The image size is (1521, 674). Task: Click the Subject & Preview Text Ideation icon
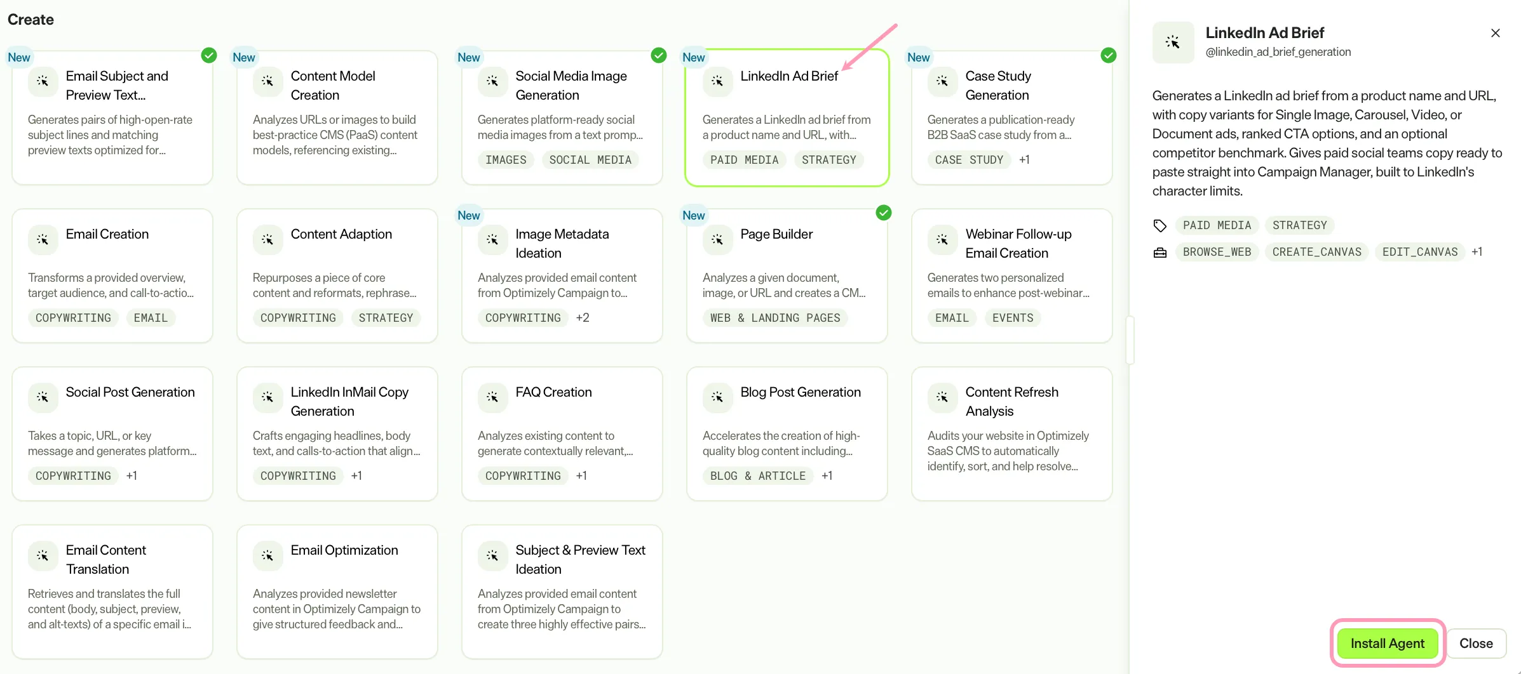[492, 555]
